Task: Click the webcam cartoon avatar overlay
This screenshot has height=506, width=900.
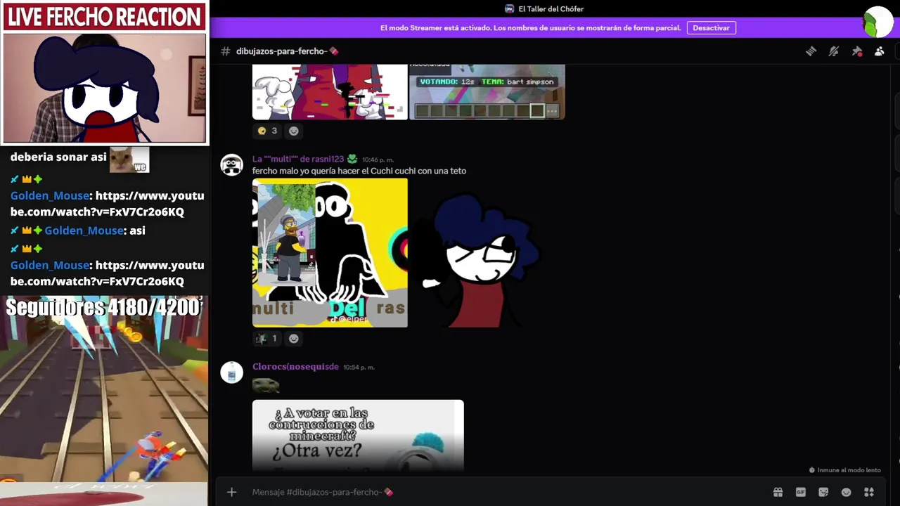Action: [105, 88]
